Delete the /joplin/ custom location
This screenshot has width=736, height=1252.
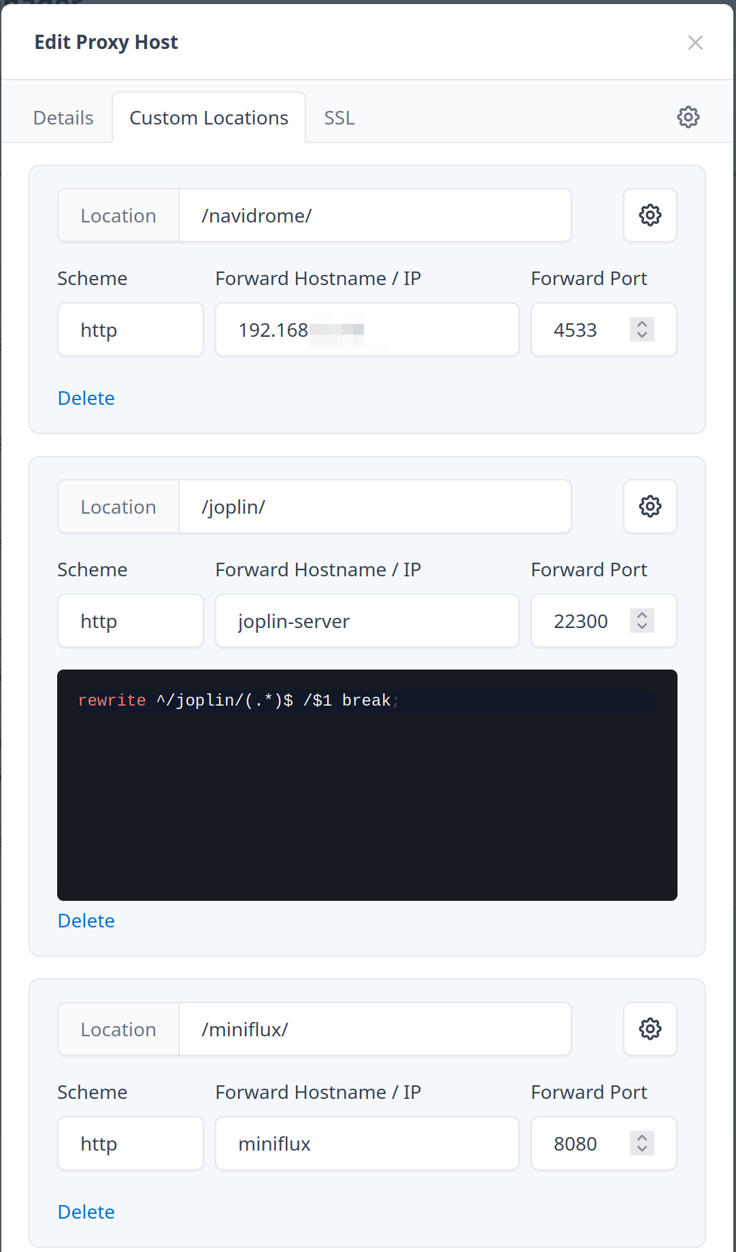[86, 921]
